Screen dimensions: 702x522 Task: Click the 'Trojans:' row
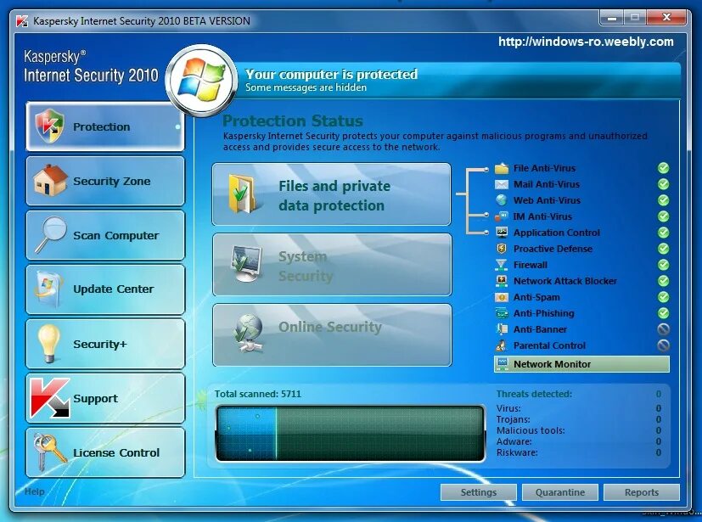tap(578, 419)
